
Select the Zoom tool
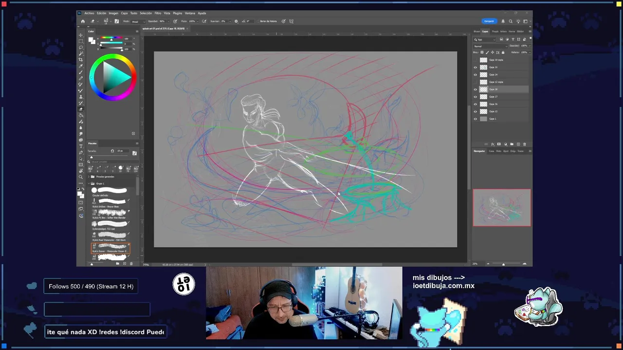tap(81, 177)
